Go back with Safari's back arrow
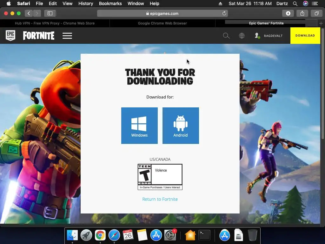 pyautogui.click(x=29, y=13)
